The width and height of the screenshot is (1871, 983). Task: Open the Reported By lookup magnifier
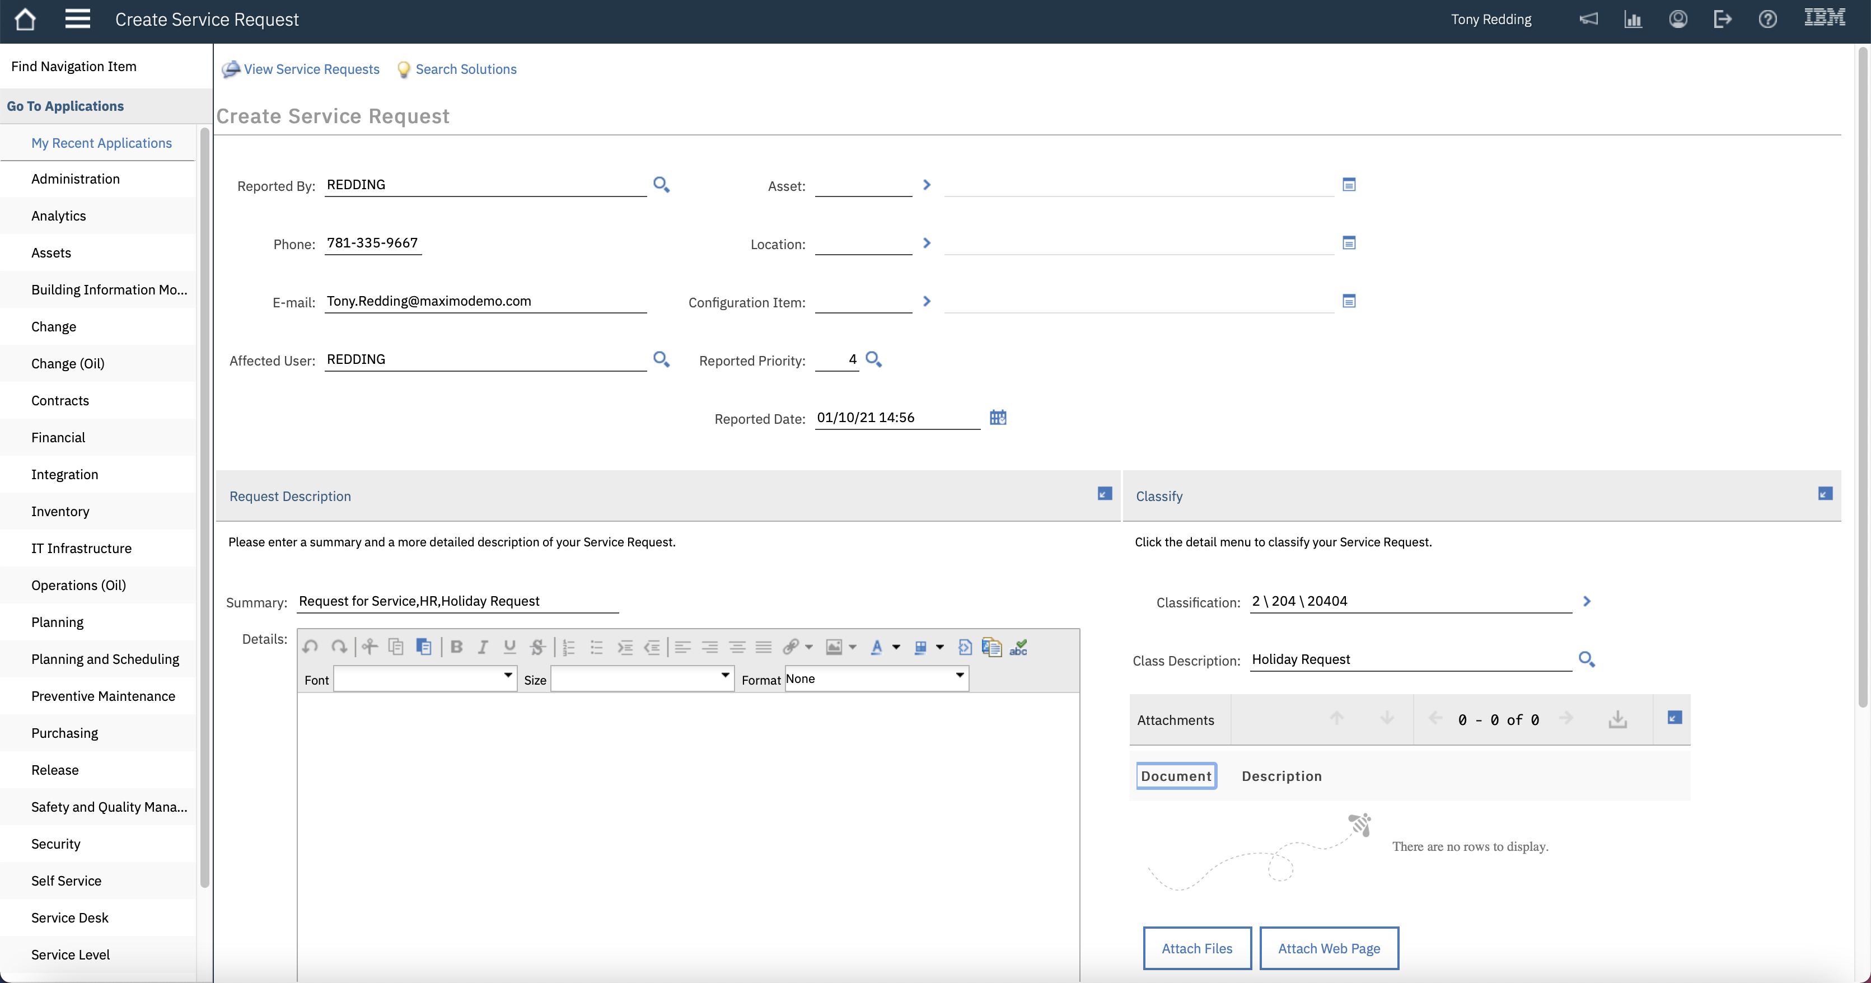coord(661,184)
